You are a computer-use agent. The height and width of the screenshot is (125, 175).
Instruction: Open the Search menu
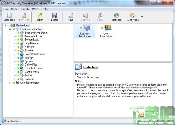click(x=24, y=9)
